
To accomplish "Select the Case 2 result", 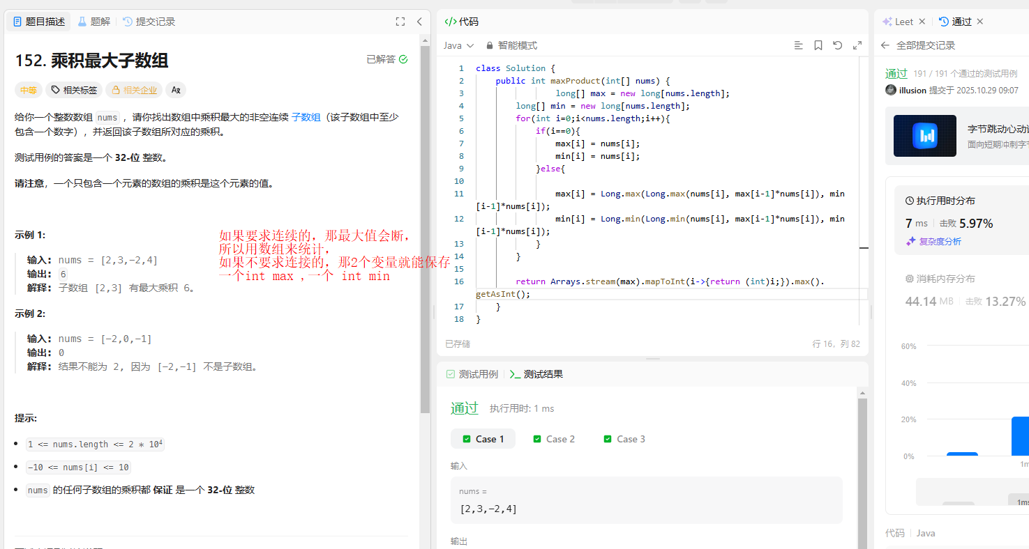I will tap(554, 439).
